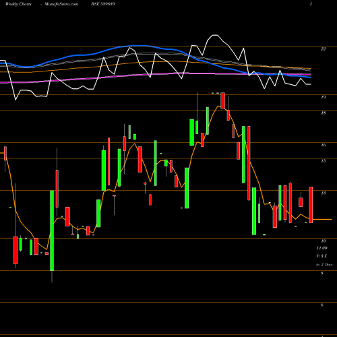The image size is (337, 337).
Task: Click the price axis label '10'
Action: coord(323,241)
